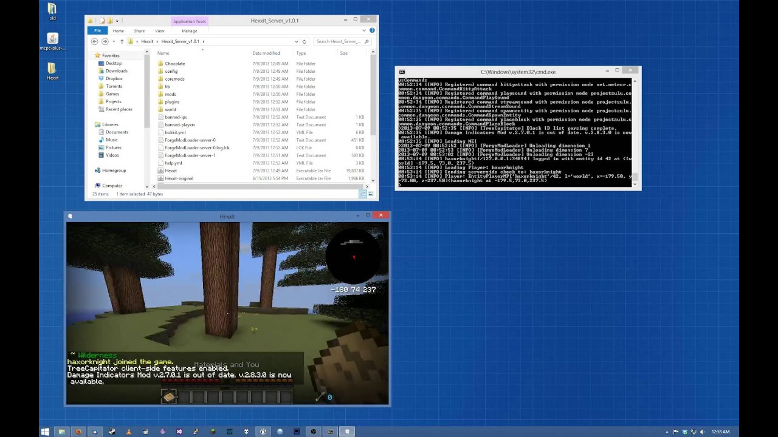Click the cmd.exe title bar icon

[x=402, y=72]
